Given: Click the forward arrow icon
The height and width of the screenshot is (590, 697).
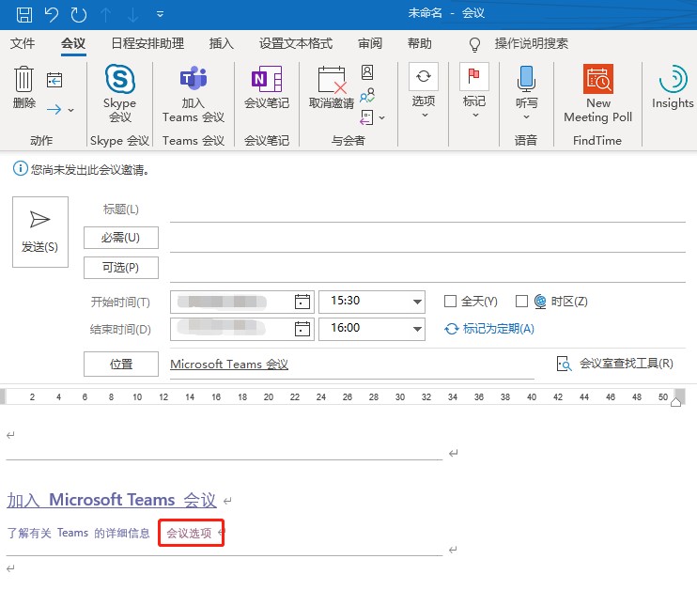Looking at the screenshot, I should click(54, 109).
